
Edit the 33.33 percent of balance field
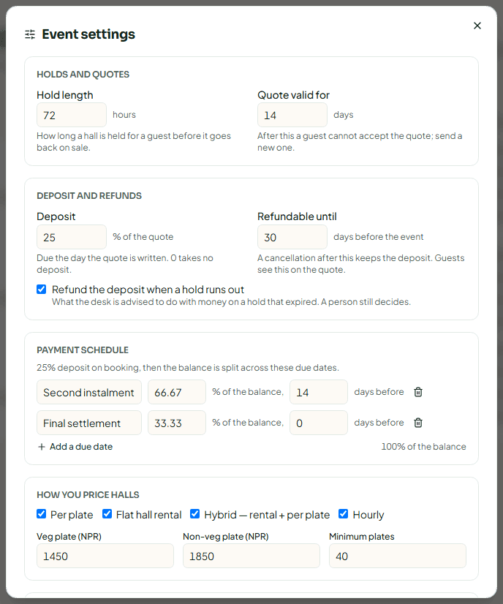(177, 423)
